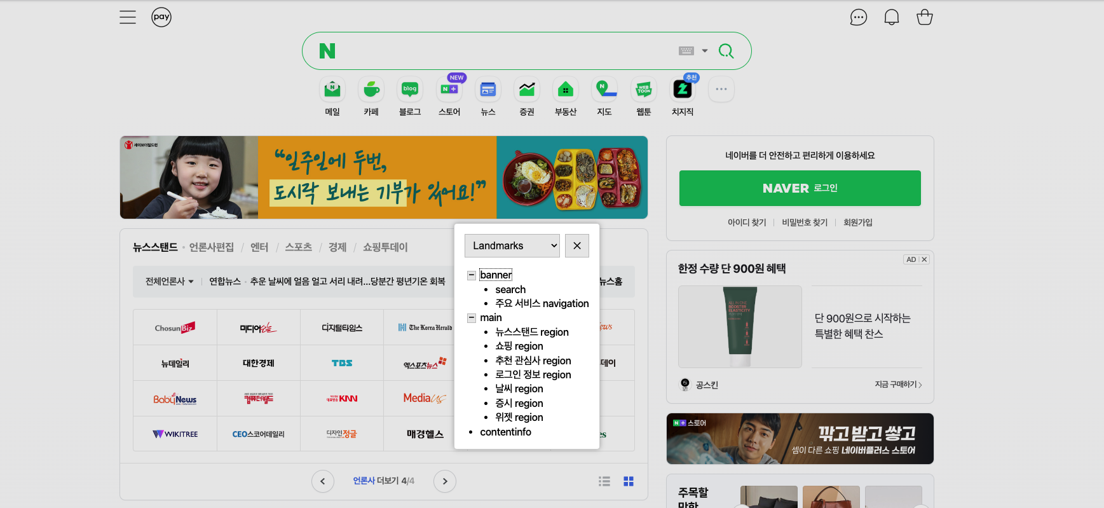Viewport: 1104px width, 508px height.
Task: Collapse the main landmark tree node
Action: point(472,318)
